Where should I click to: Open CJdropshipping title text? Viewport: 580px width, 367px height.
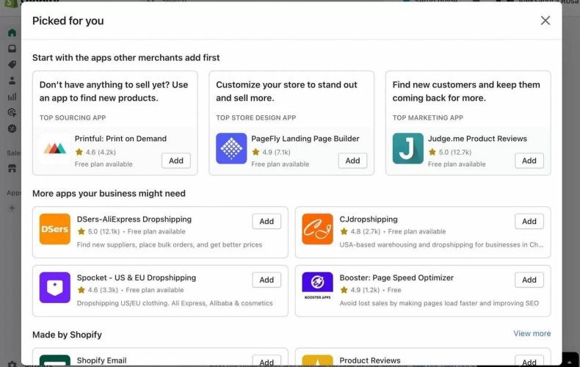[369, 219]
